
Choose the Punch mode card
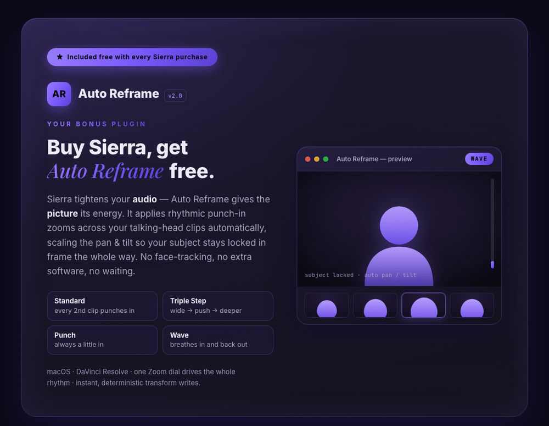(x=102, y=340)
